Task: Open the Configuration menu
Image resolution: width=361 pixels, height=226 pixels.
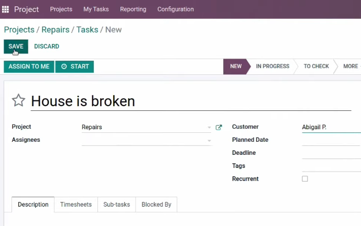Action: (x=176, y=9)
